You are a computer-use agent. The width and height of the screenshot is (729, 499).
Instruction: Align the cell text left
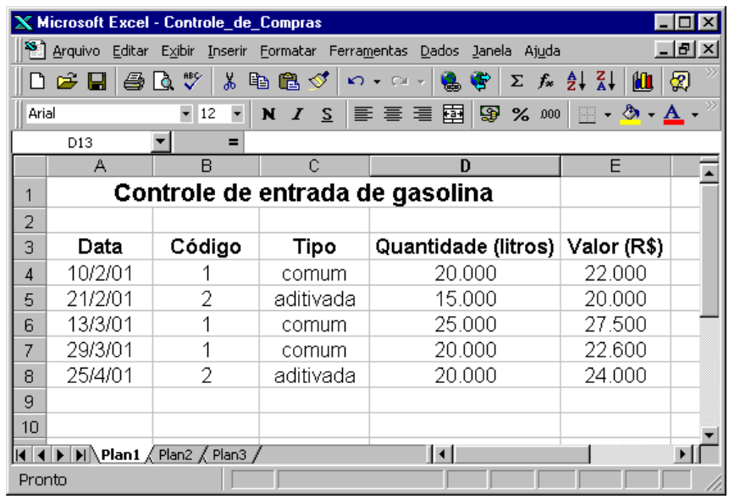tap(363, 114)
